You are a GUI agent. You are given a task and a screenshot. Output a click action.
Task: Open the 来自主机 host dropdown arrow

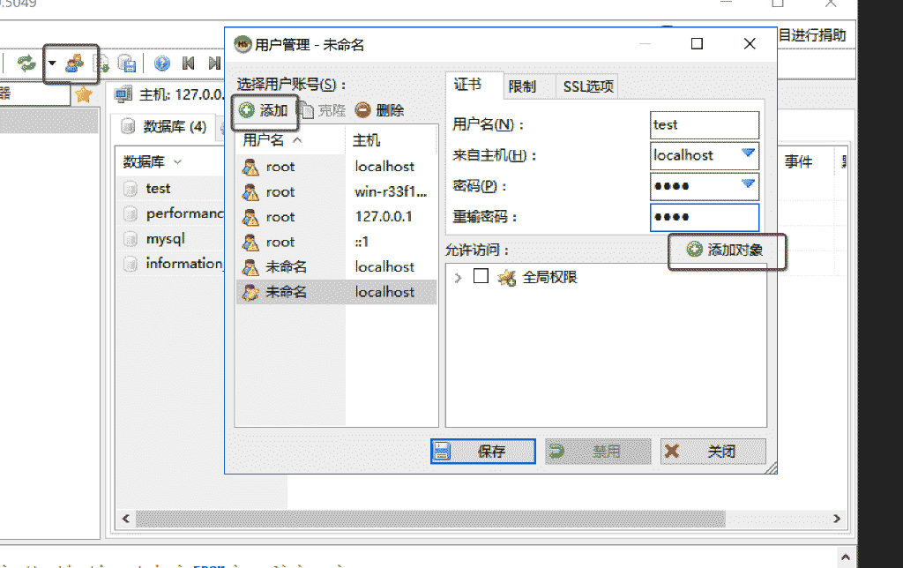(748, 153)
